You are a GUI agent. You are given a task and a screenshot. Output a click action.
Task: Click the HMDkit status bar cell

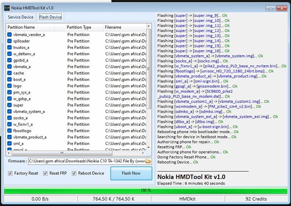[187, 199]
